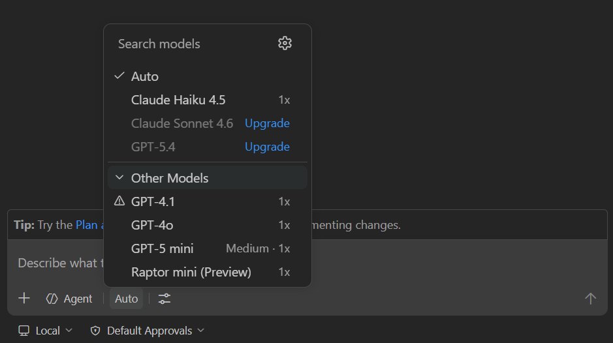Select Raptor mini (Preview) model

click(x=207, y=271)
